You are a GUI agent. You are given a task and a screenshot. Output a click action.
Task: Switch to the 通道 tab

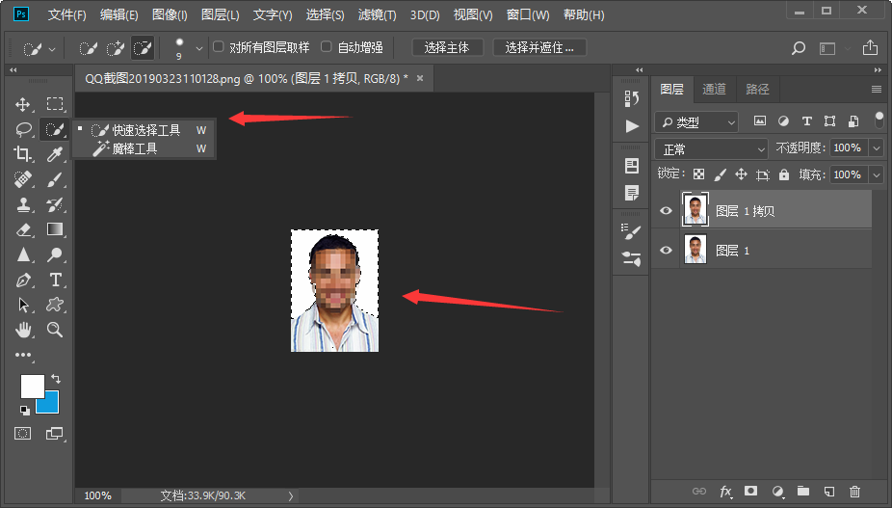(x=714, y=89)
